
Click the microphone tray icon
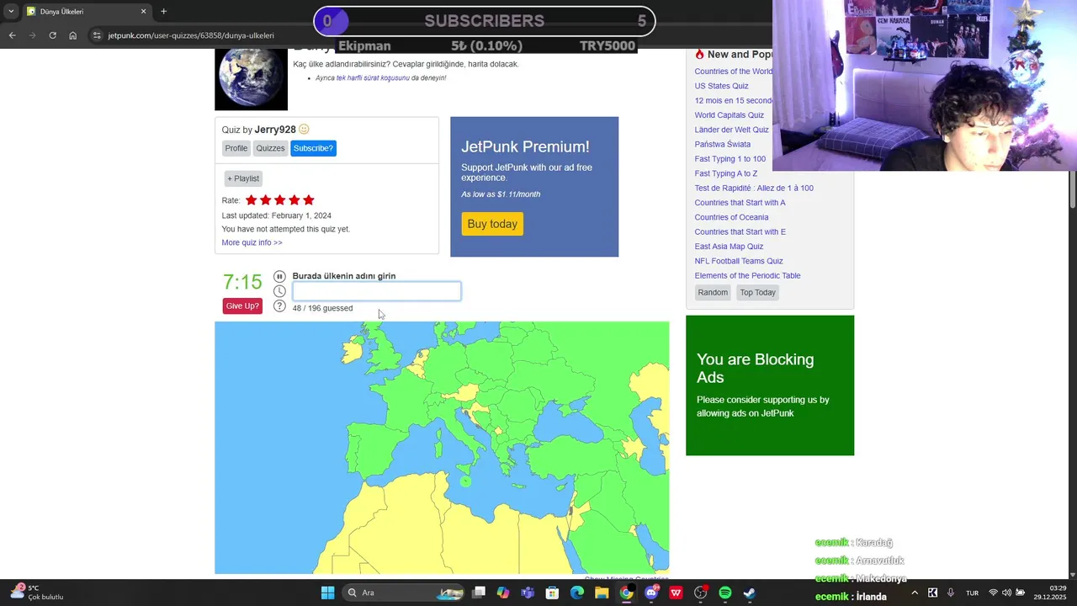[951, 593]
